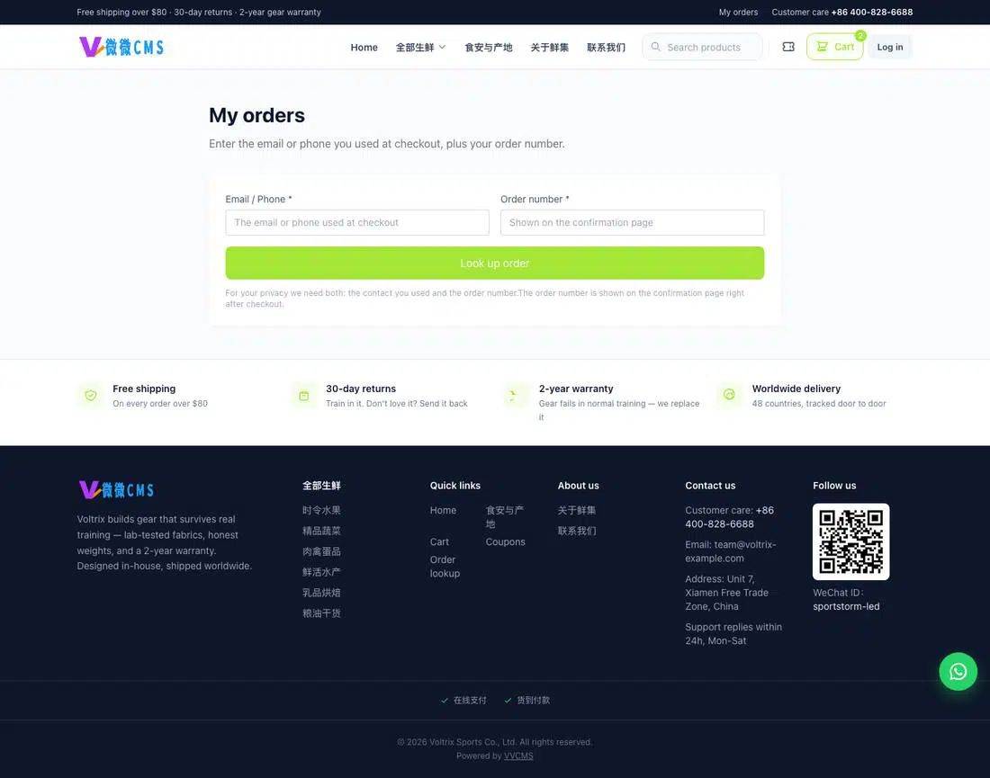990x778 pixels.
Task: Focus the Search products field
Action: pos(703,47)
